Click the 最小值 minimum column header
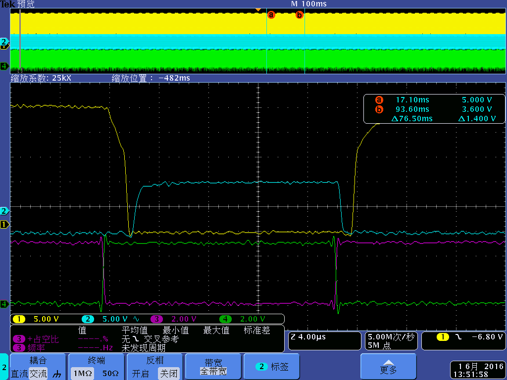The height and width of the screenshot is (380, 507). [176, 330]
